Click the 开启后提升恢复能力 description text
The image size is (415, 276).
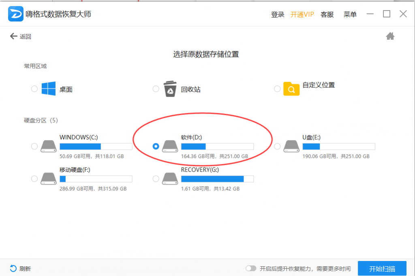pyautogui.click(x=305, y=269)
